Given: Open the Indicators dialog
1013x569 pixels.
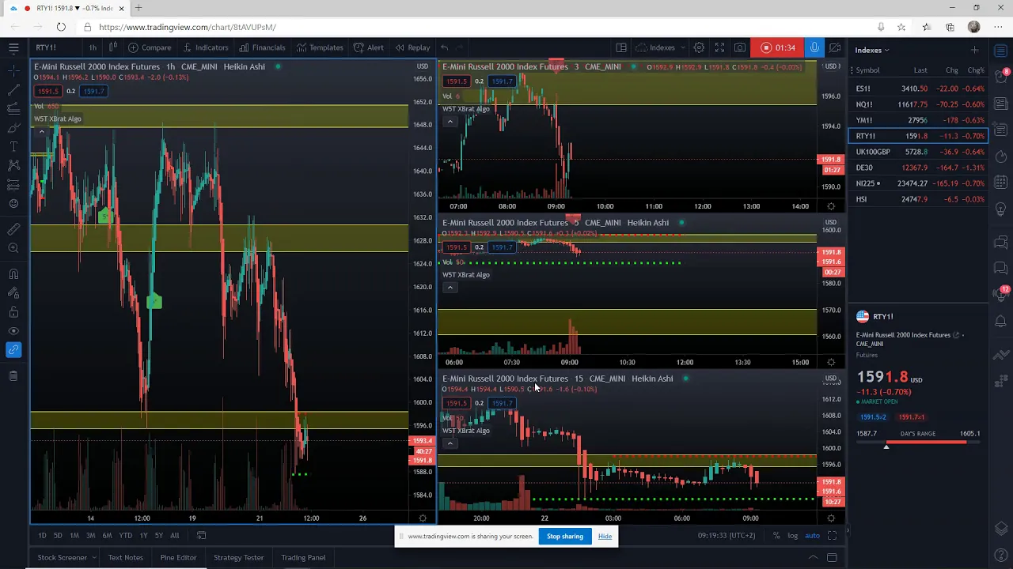Looking at the screenshot, I should (205, 47).
